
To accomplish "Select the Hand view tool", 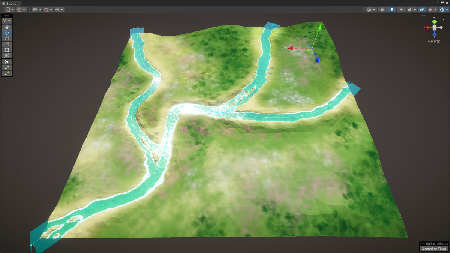I will pyautogui.click(x=6, y=27).
